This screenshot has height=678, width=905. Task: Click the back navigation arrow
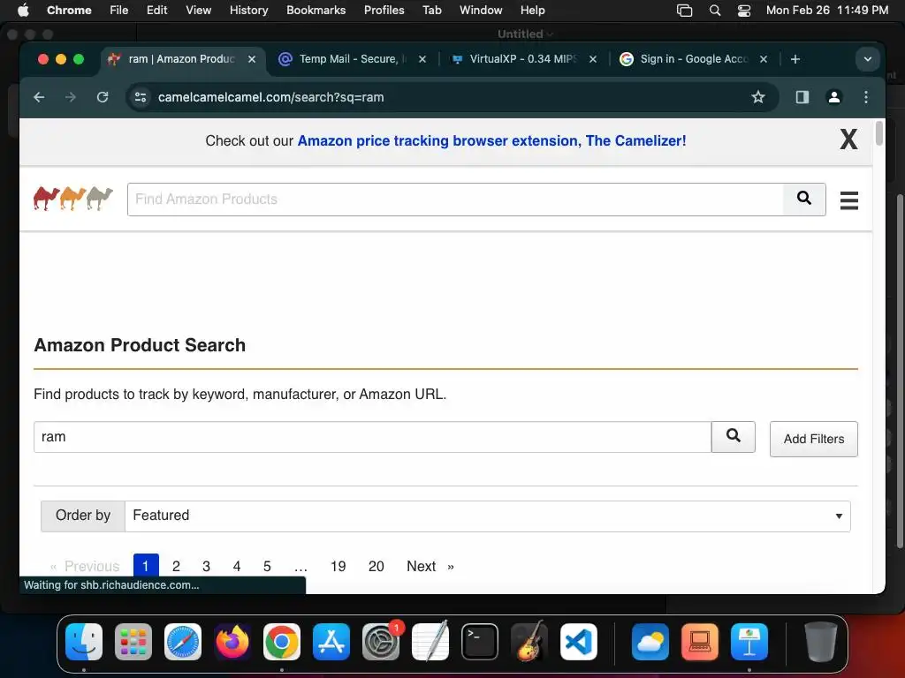coord(39,97)
